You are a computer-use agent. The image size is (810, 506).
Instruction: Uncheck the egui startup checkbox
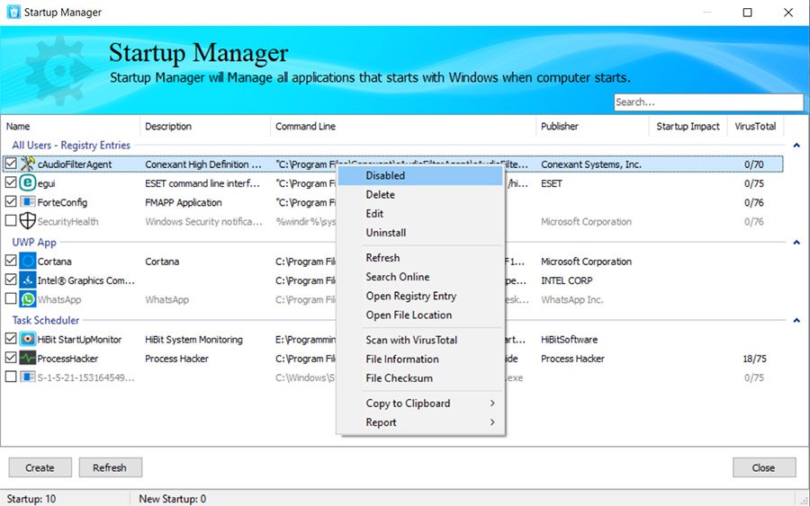click(10, 182)
